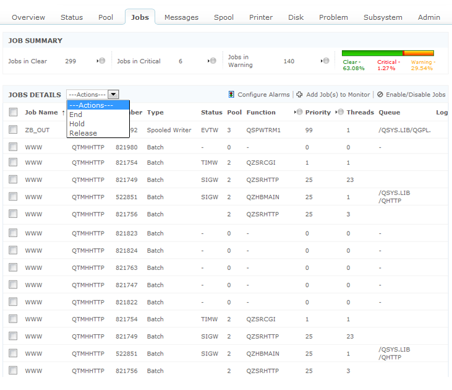Select the checkbox for job number 821980
452x390 pixels.
[x=13, y=147]
